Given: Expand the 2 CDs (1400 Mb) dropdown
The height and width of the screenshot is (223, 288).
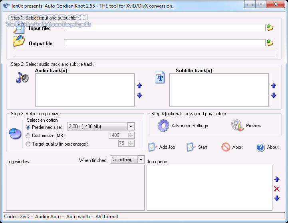Looking at the screenshot, I should point(131,126).
